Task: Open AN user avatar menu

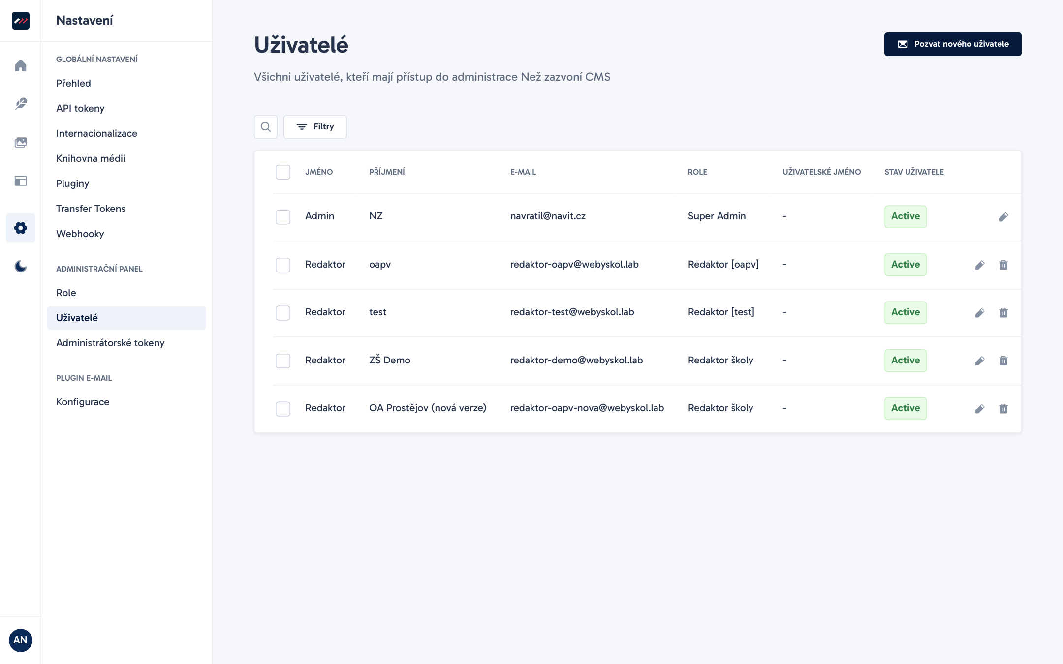Action: [20, 640]
